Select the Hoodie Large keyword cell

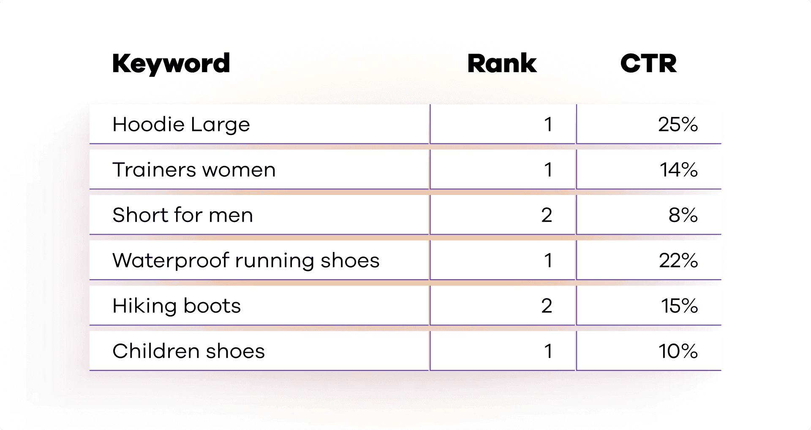(x=259, y=124)
